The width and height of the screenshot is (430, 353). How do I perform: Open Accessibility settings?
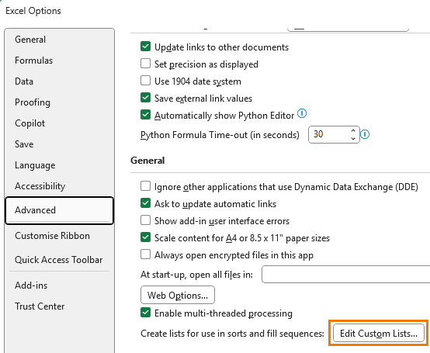pyautogui.click(x=60, y=186)
